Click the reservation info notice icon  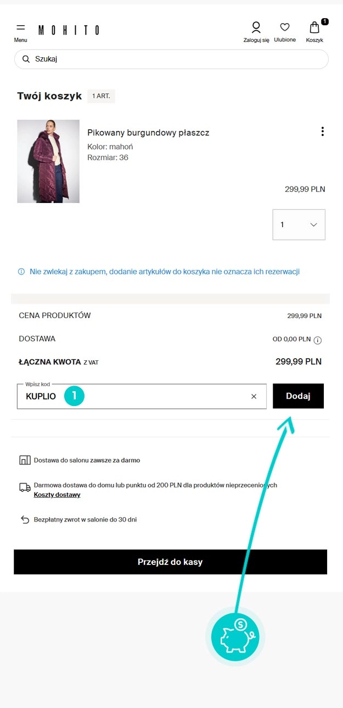coord(21,272)
